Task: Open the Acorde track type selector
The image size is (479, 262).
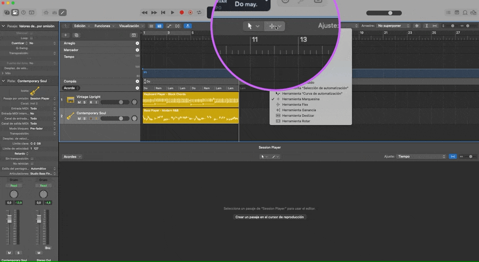Action: (x=71, y=88)
